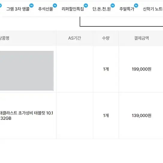
Task: Click the 상품명 column header
Action: (4, 38)
